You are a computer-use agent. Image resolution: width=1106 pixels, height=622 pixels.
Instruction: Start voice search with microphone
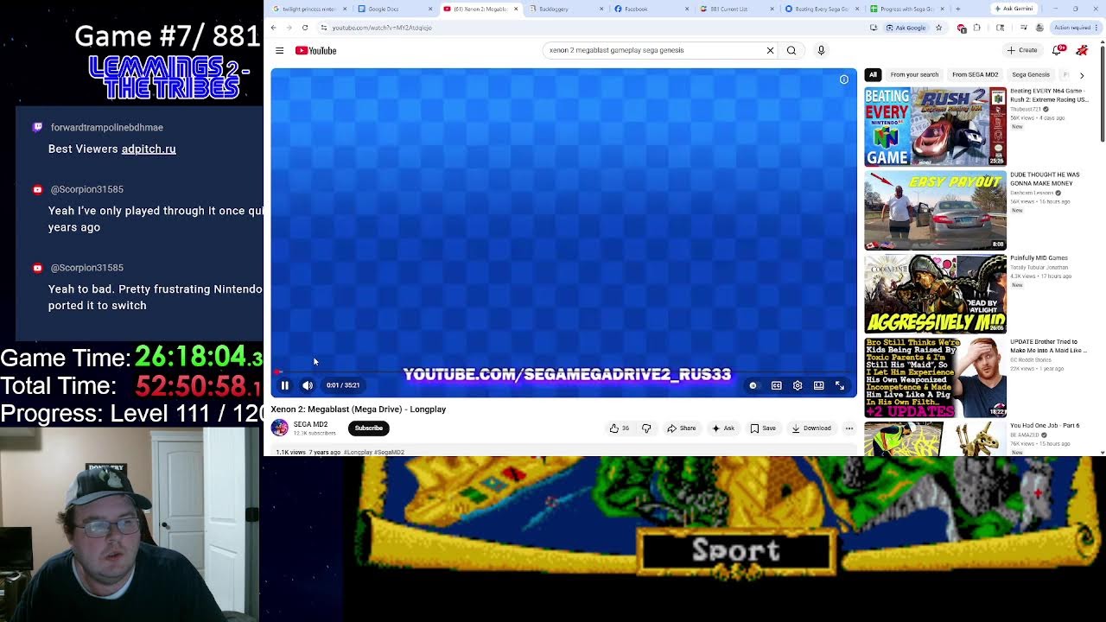[821, 50]
